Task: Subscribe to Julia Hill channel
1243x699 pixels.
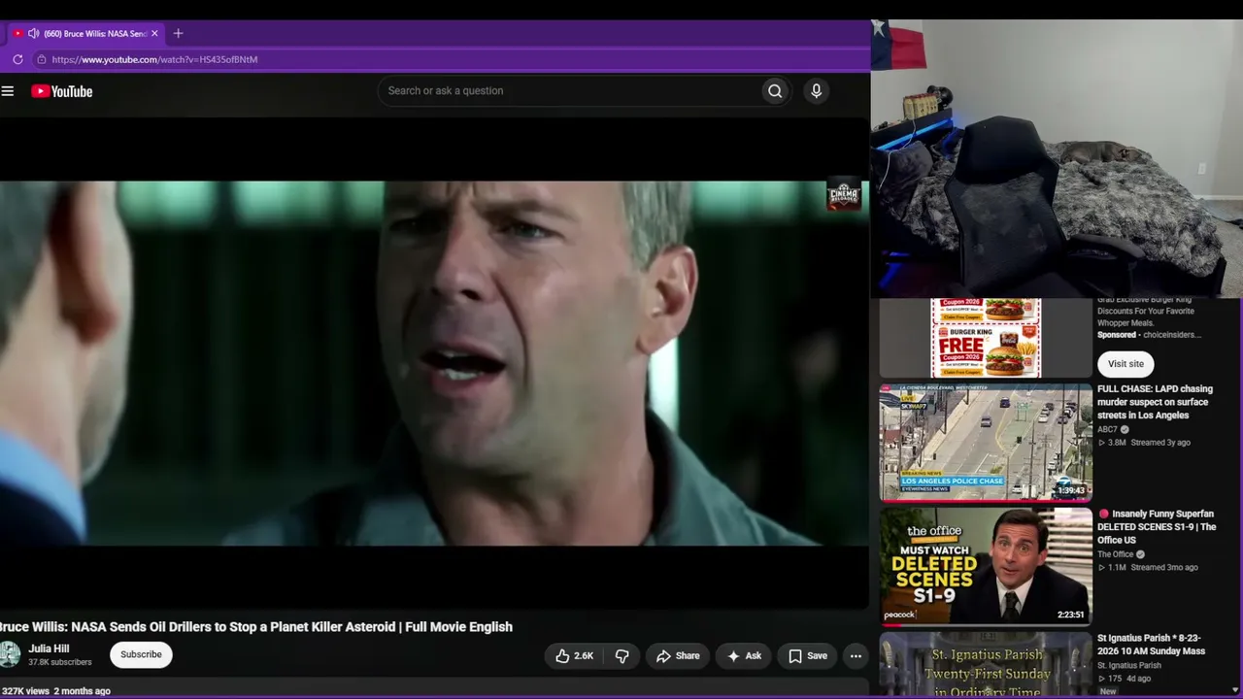Action: pyautogui.click(x=141, y=654)
